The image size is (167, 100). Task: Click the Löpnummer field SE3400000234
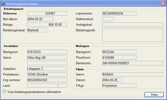click(x=119, y=13)
